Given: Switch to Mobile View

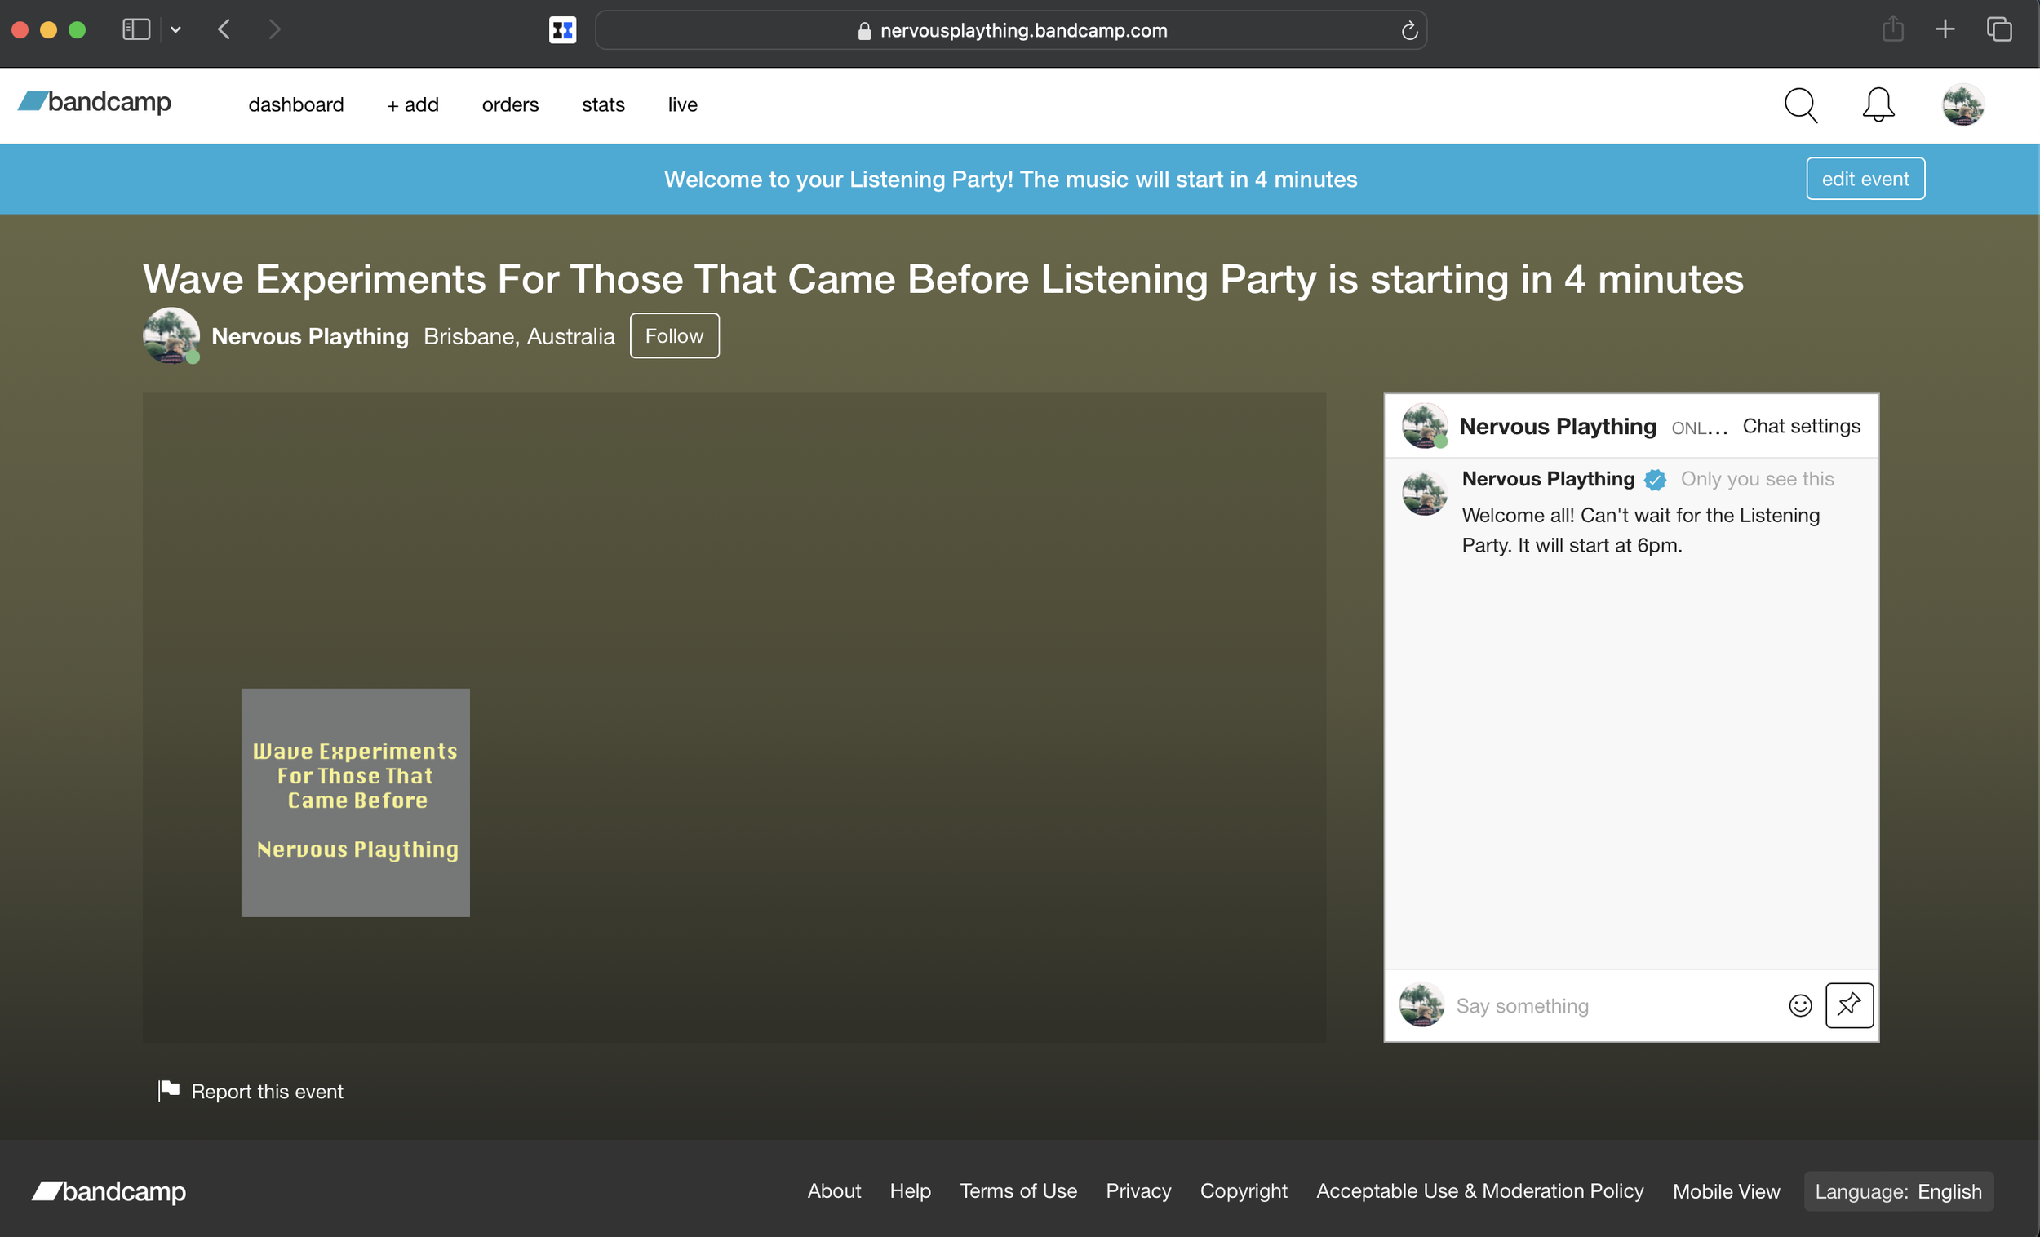Looking at the screenshot, I should (x=1725, y=1191).
